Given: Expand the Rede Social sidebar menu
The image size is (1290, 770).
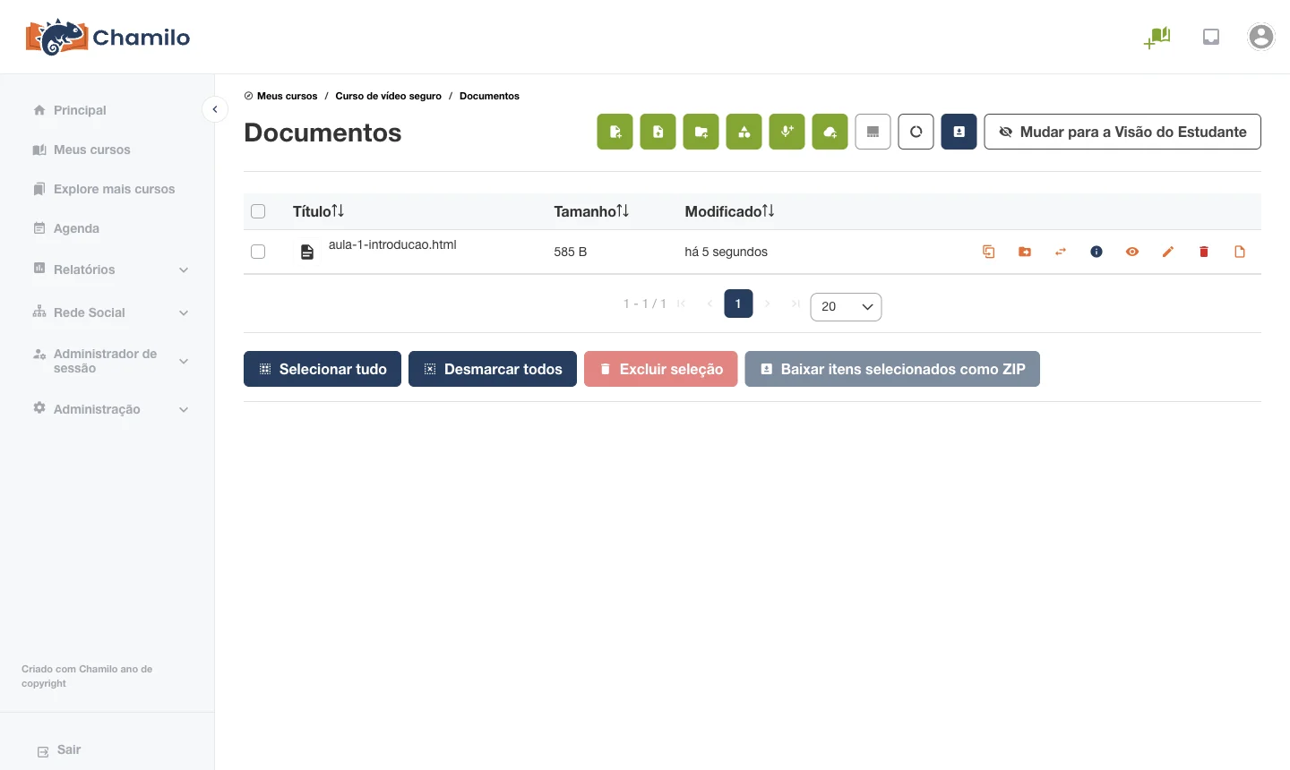Looking at the screenshot, I should [x=110, y=312].
